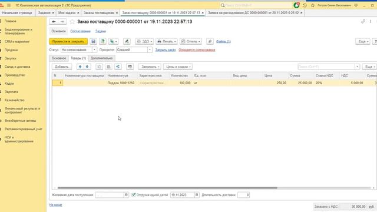Screen dimensions: 377x212
Task: Open the main hamburger menu icon
Action: (9, 5)
